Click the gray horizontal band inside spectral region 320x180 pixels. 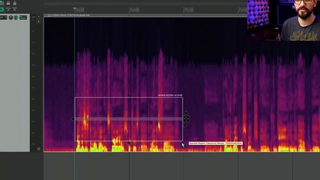[129, 119]
